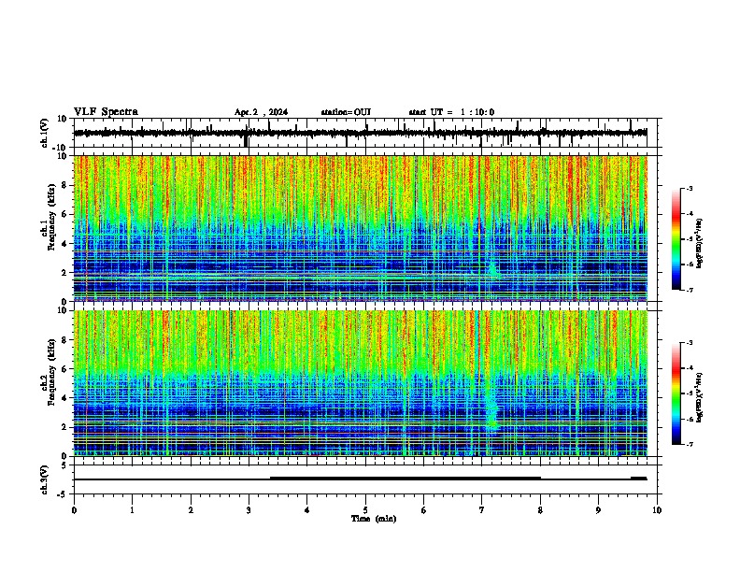
Task: Click the '-3' label on ch.1 color scale
Action: point(689,189)
